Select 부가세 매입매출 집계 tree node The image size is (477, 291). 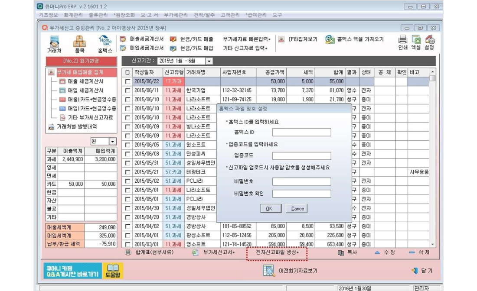coord(80,72)
